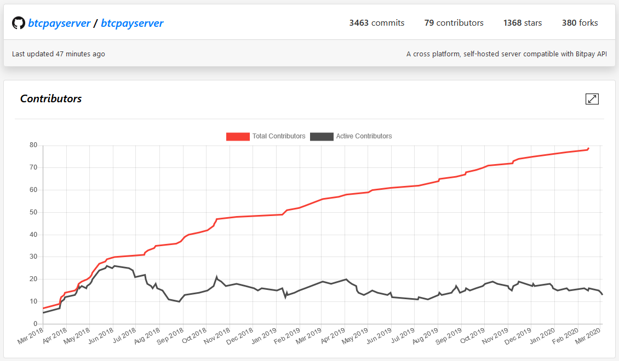Open the btcpayserver repository name link
Screen dimensions: 619x361
(x=132, y=24)
